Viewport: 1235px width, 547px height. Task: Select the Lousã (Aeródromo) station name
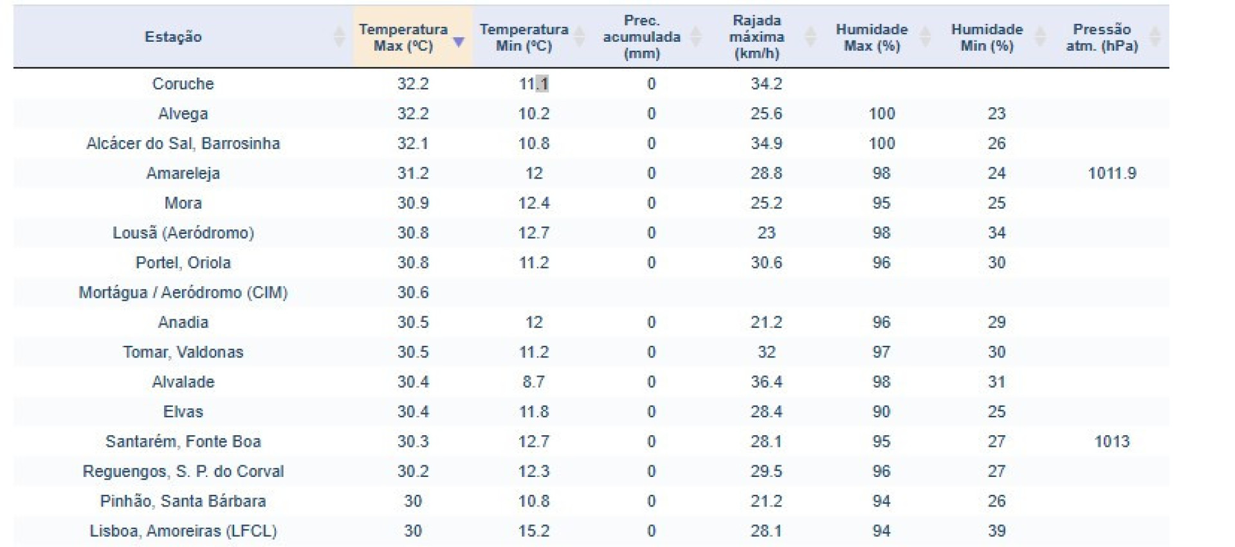tap(183, 233)
